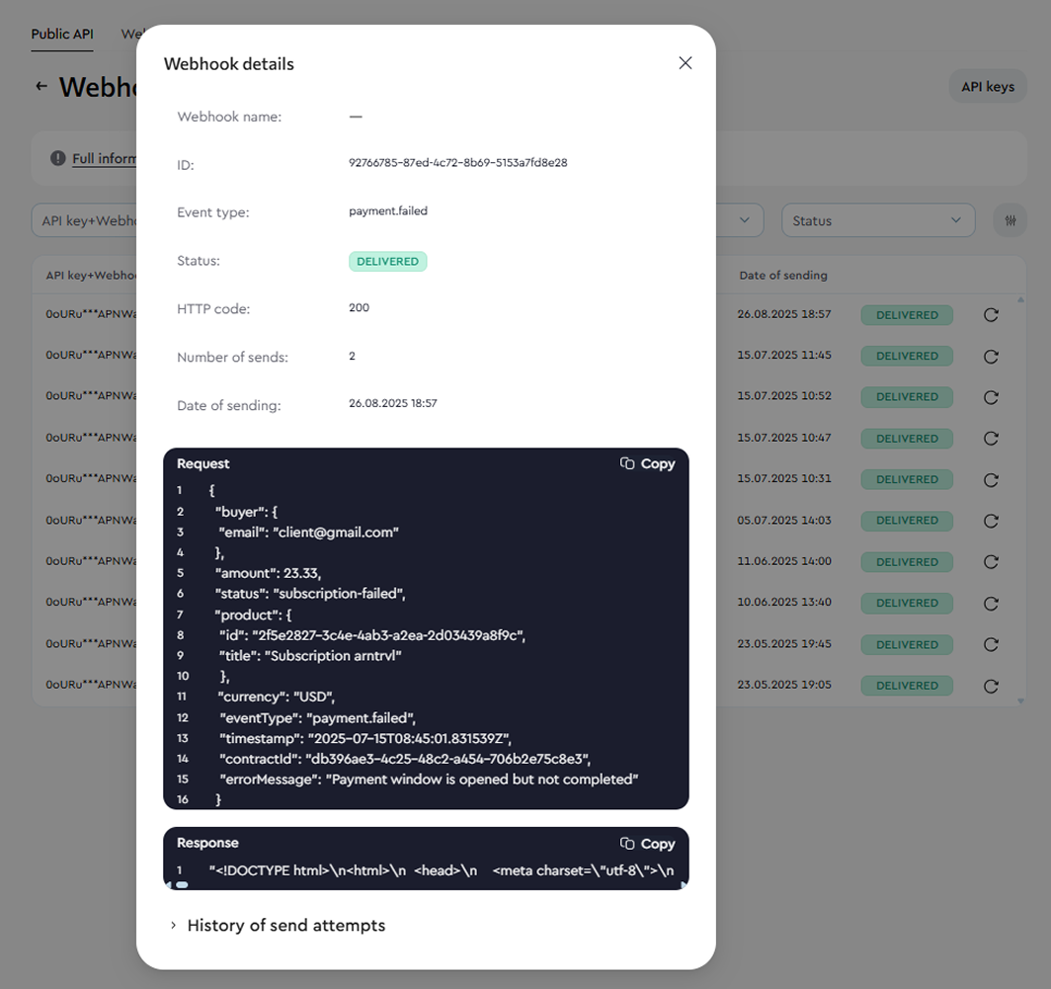Resend the 11.06.2025 14:00 webhook
Image resolution: width=1051 pixels, height=989 pixels.
click(991, 562)
